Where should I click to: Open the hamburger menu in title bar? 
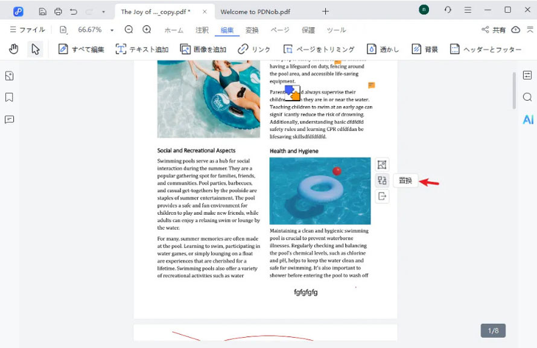[468, 10]
